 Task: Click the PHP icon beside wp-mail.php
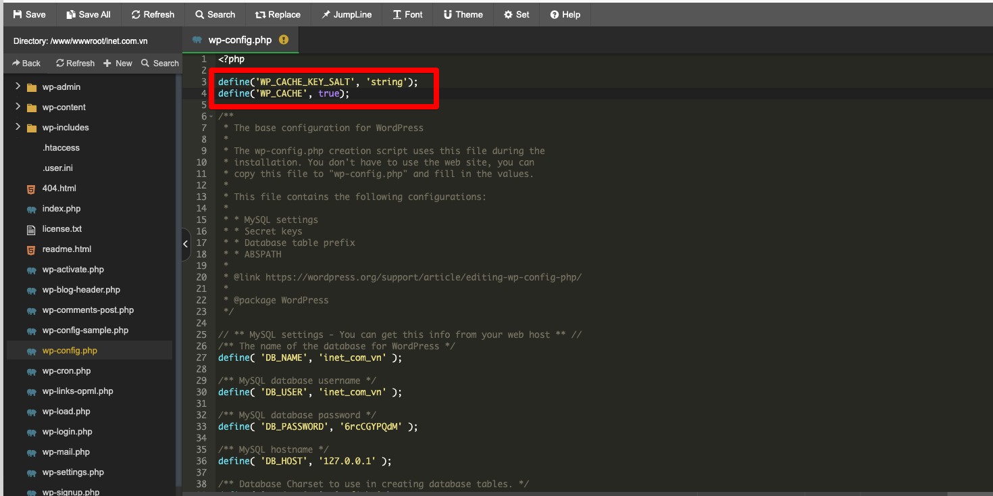31,452
